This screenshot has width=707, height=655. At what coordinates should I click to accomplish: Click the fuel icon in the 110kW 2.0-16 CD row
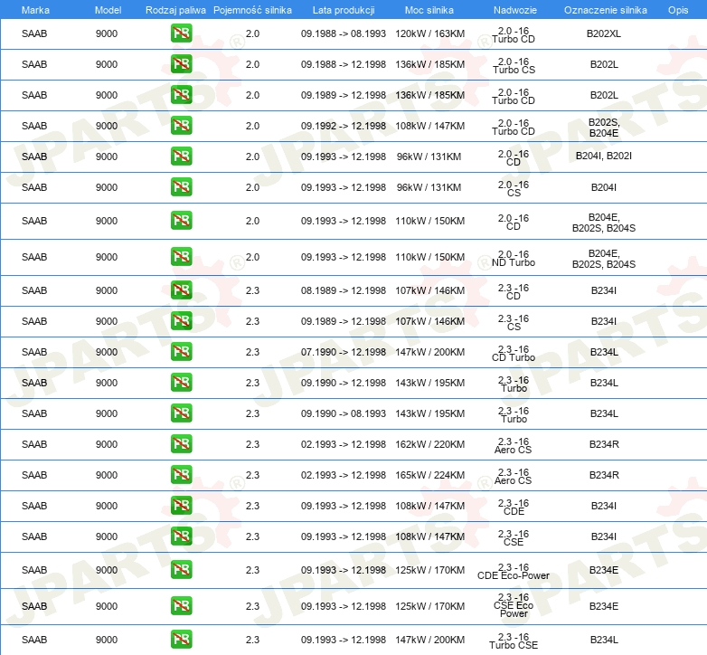(181, 221)
